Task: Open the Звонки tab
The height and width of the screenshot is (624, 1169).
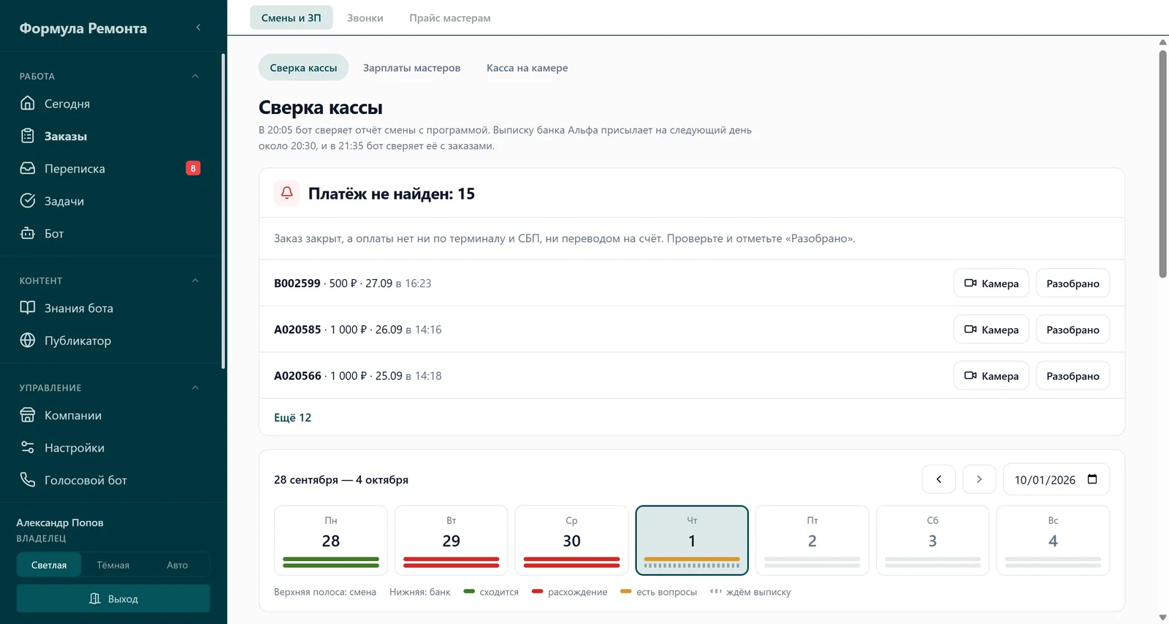Action: click(x=365, y=18)
